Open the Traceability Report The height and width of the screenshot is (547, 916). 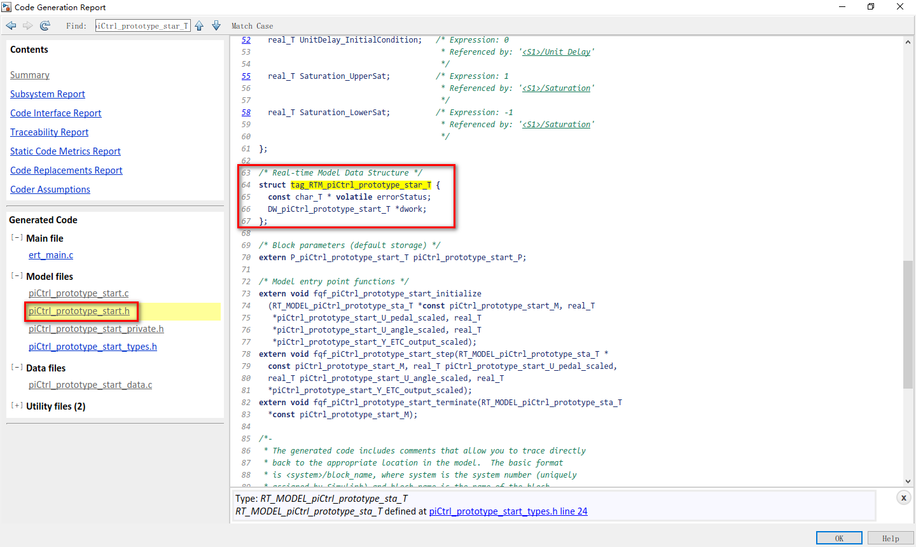[x=50, y=132]
